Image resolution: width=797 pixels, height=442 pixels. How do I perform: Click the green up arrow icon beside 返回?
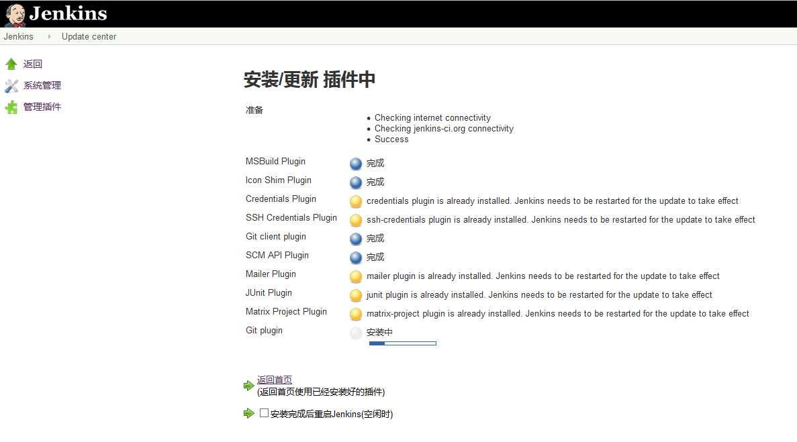pos(11,64)
